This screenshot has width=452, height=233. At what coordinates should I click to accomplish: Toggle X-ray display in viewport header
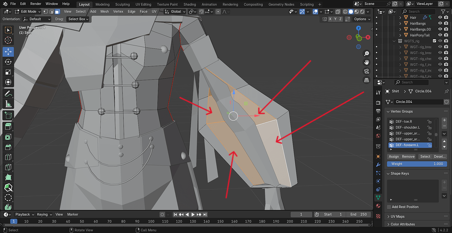338,11
